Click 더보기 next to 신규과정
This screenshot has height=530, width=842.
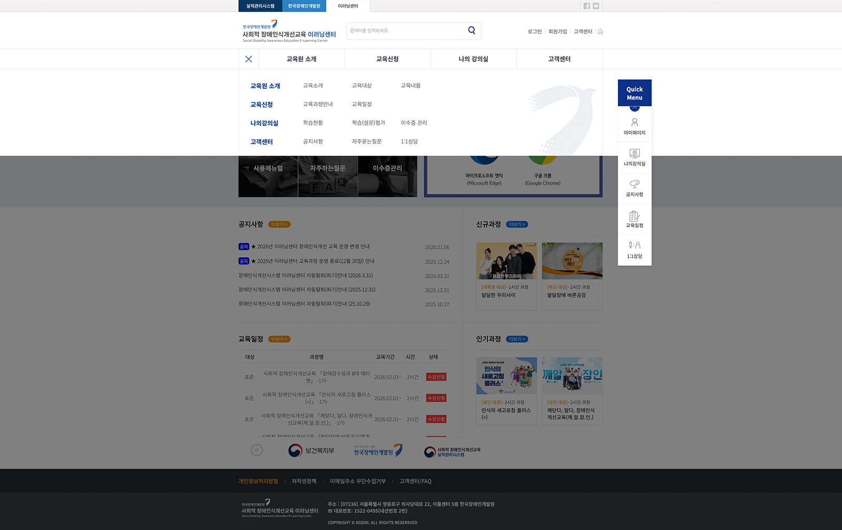pyautogui.click(x=517, y=225)
